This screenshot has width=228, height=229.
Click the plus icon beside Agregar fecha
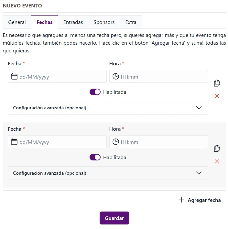[181, 200]
